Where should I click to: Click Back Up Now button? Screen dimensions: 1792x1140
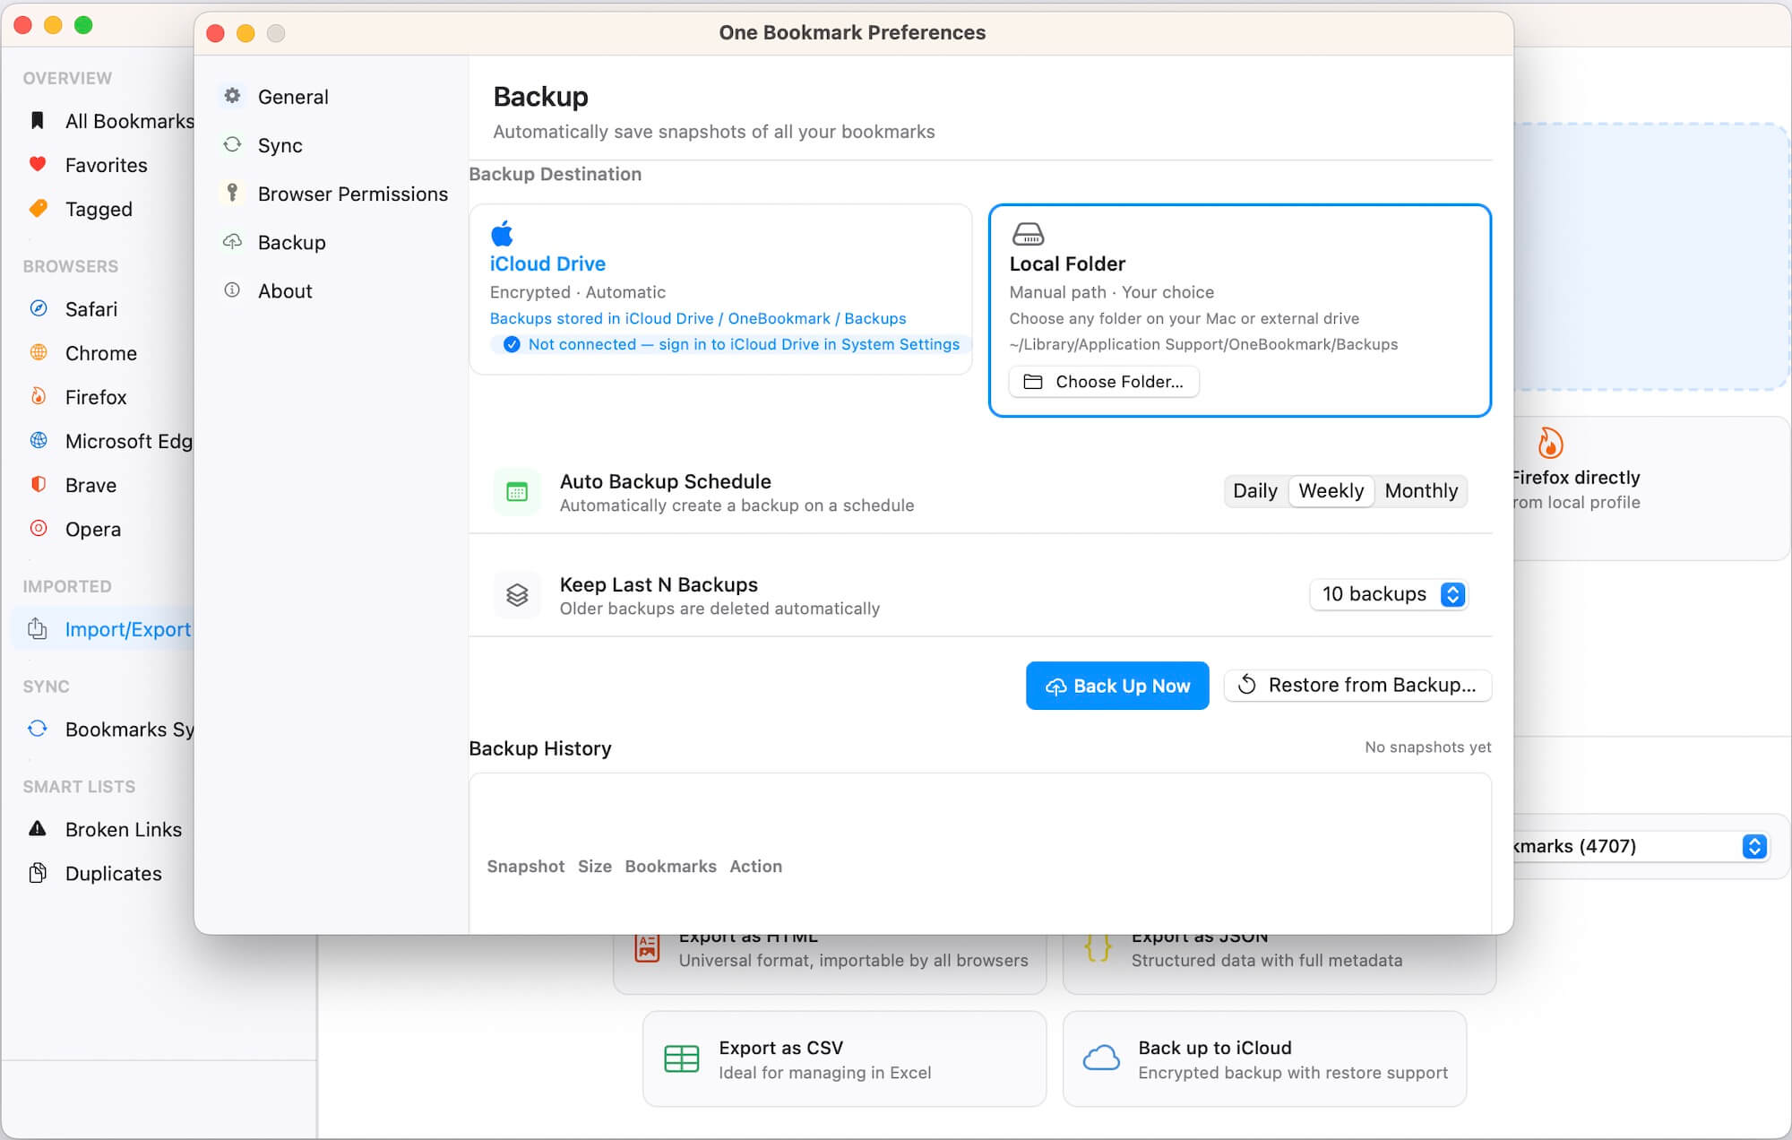pyautogui.click(x=1117, y=686)
